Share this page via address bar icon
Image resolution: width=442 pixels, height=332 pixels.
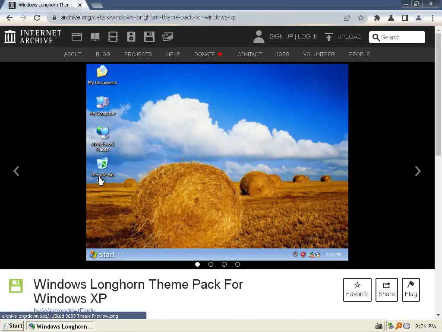pyautogui.click(x=347, y=18)
